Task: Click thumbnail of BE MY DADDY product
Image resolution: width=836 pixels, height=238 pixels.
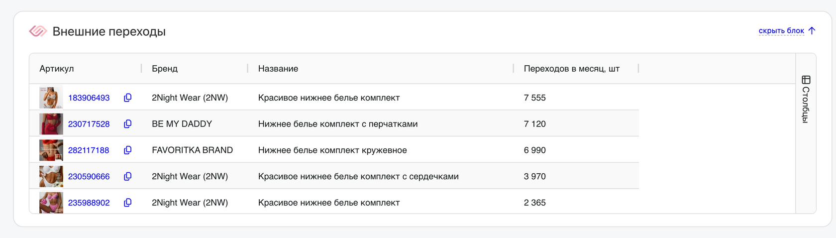Action: [x=51, y=124]
